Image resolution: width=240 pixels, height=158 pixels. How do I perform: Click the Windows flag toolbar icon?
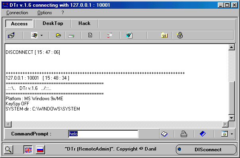[x=34, y=35]
